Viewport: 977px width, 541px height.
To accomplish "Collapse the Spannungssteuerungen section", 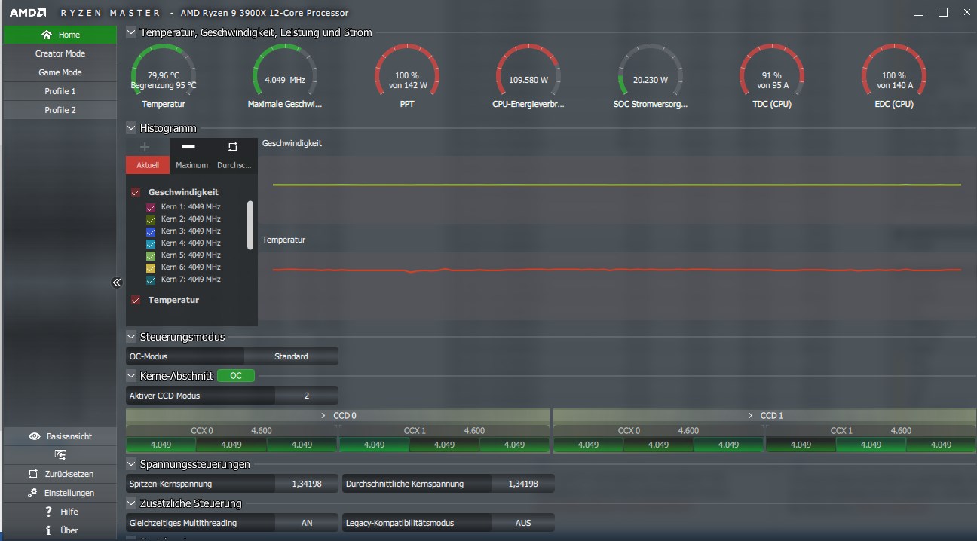I will pos(131,464).
